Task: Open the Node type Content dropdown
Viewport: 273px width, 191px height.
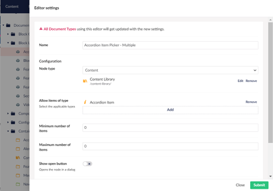Action: (170, 70)
